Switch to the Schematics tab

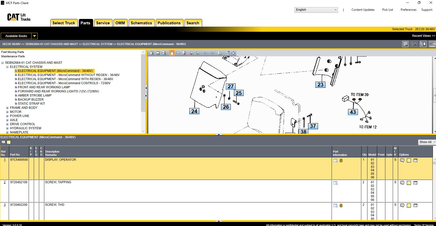click(141, 23)
